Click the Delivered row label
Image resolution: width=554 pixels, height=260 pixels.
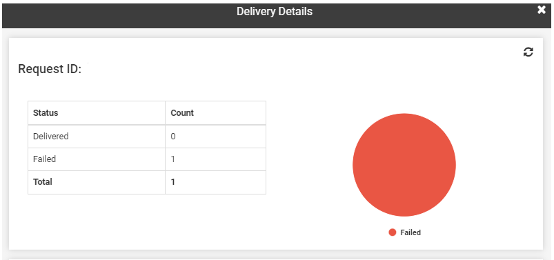click(51, 136)
